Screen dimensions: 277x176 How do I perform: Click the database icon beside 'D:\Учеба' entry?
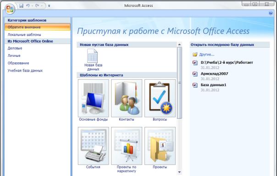(x=195, y=63)
